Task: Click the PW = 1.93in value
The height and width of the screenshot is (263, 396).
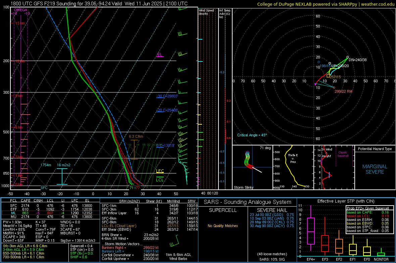Action: coord(12,222)
